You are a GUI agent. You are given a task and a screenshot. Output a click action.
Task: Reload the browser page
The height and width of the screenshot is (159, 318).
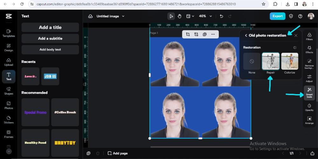(22, 4)
